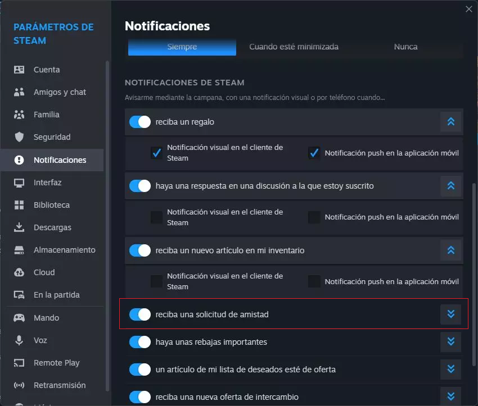
Task: Toggle 'haya una respuesta en una discusión' switch
Action: [140, 186]
